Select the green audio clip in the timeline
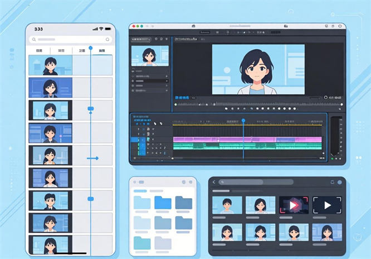 point(247,146)
